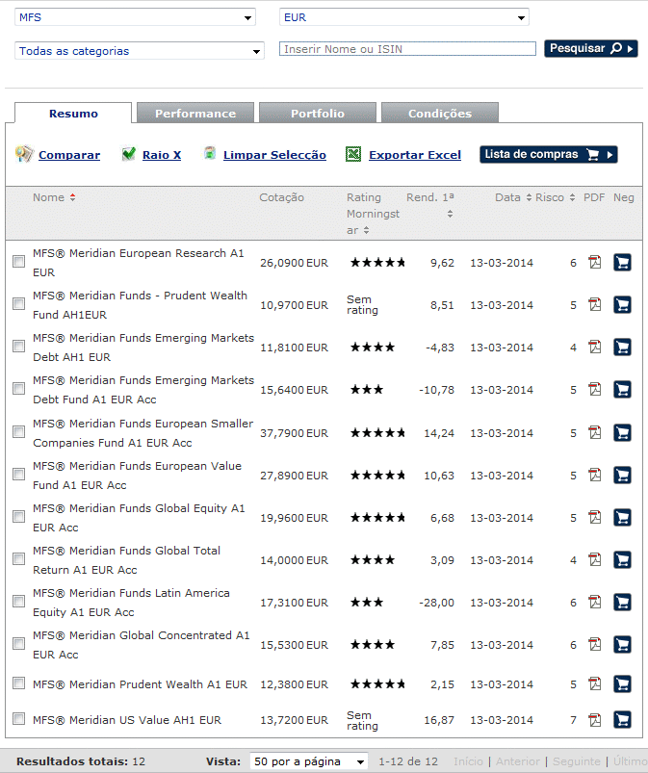The height and width of the screenshot is (773, 648).
Task: Open the MFS fund company dropdown
Action: click(x=135, y=17)
